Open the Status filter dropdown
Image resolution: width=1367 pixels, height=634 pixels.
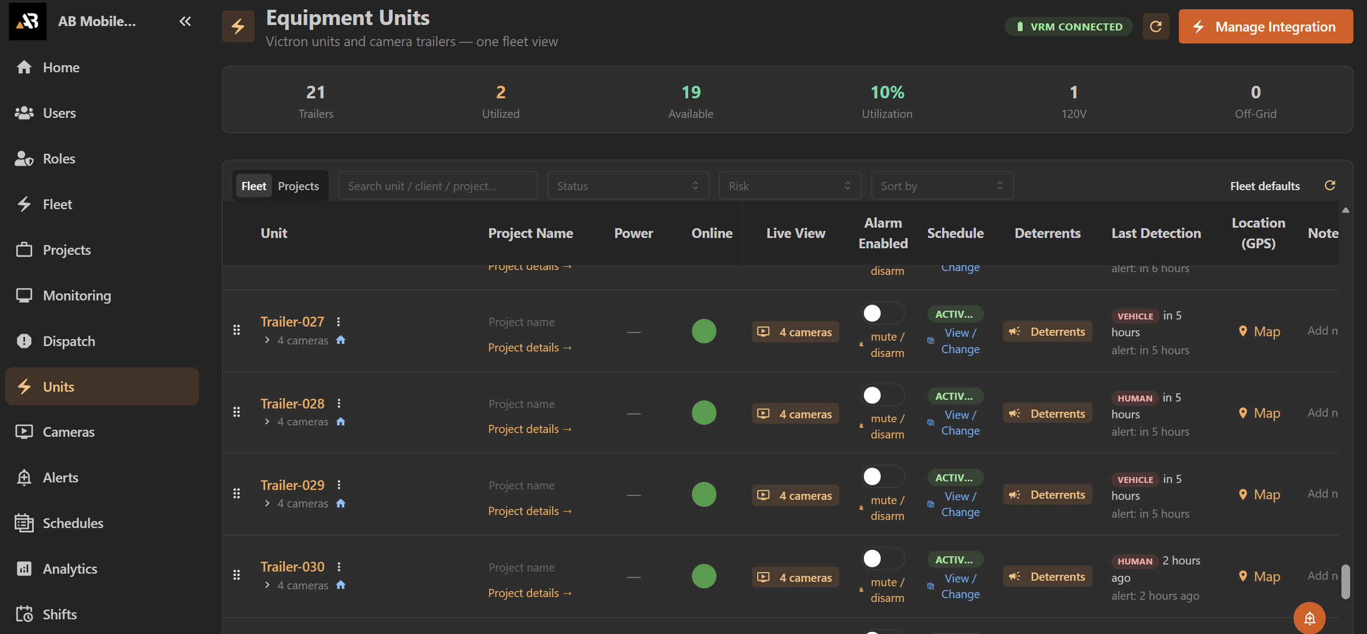pos(628,186)
